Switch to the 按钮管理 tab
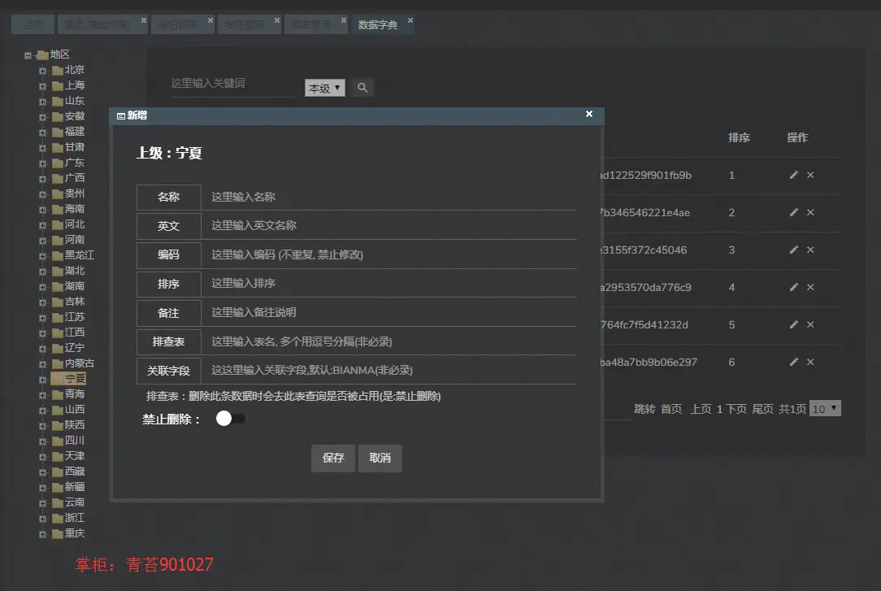 tap(245, 24)
